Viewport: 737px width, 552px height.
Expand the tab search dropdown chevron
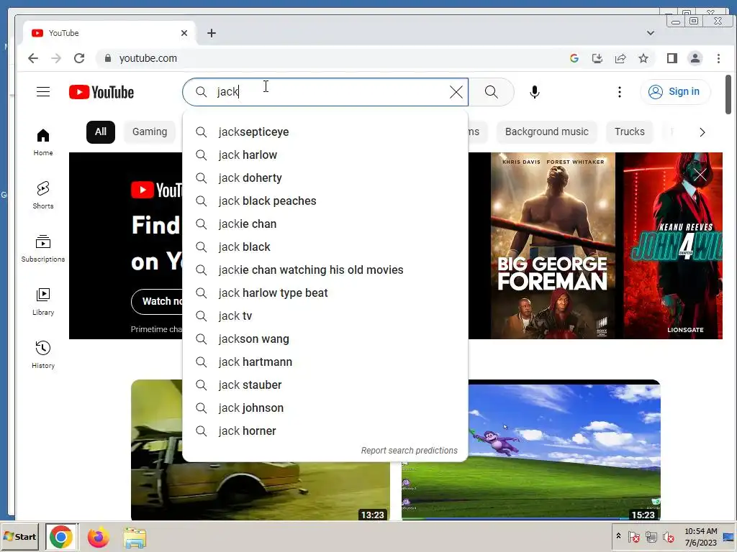pos(651,33)
